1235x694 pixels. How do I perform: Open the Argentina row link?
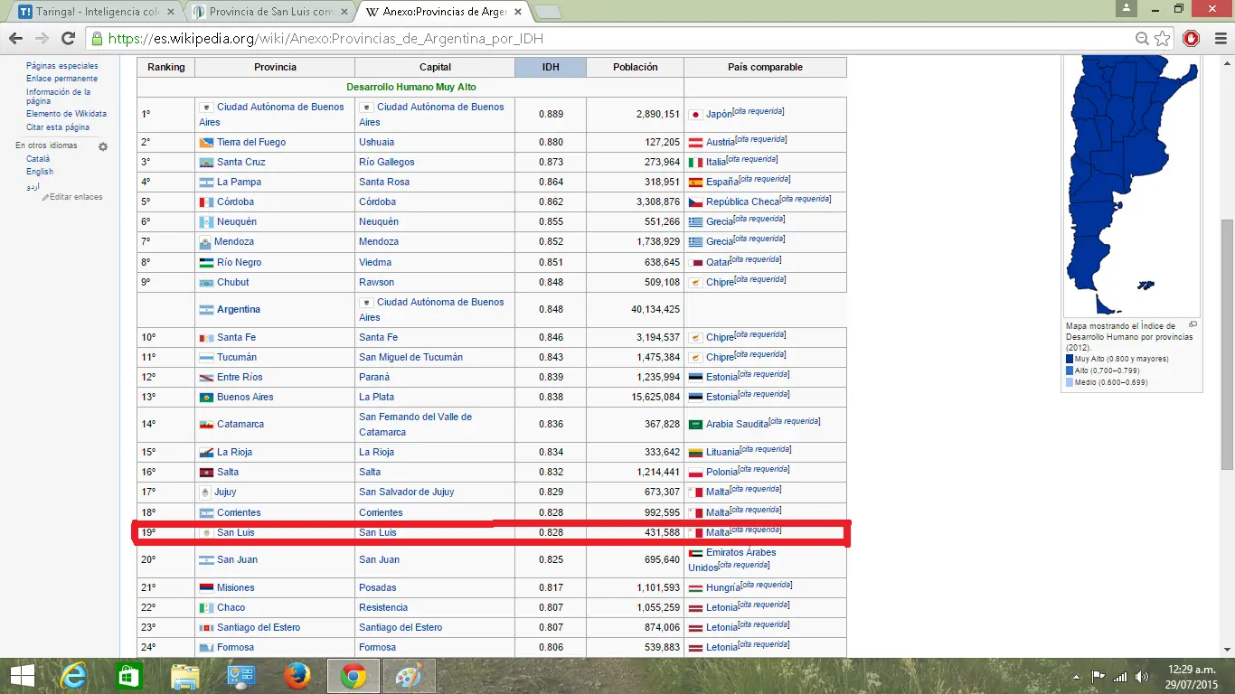[x=239, y=310]
